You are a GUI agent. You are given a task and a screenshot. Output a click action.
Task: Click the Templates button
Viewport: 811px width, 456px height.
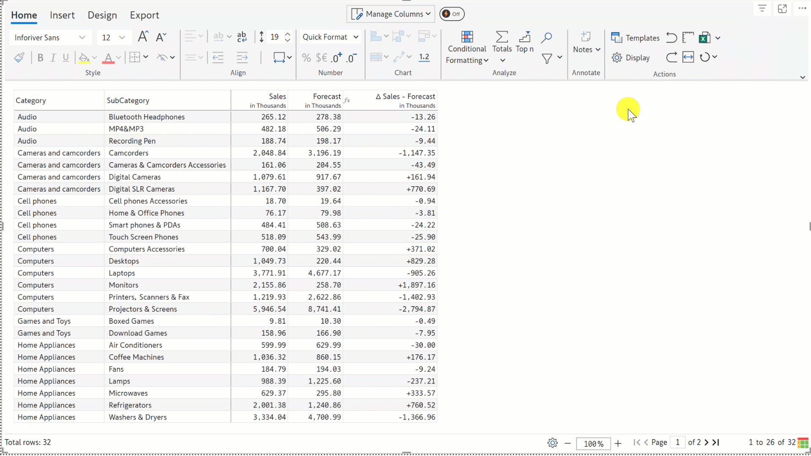pyautogui.click(x=635, y=38)
